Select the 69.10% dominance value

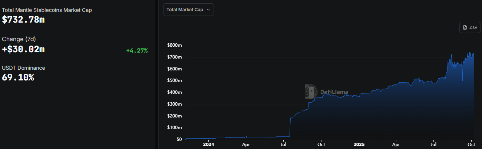click(x=18, y=78)
